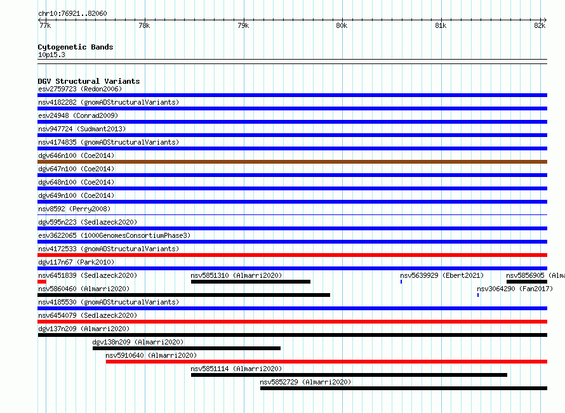
Task: Open variant nsv4182282 gnomAD label
Action: (x=109, y=102)
